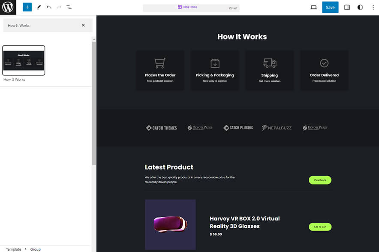This screenshot has width=379, height=252.
Task: Undo the last change with the undo arrow
Action: (48, 7)
